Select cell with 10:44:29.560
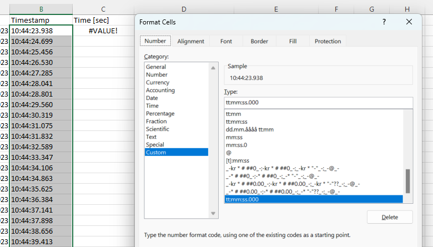The image size is (433, 247). [41, 104]
